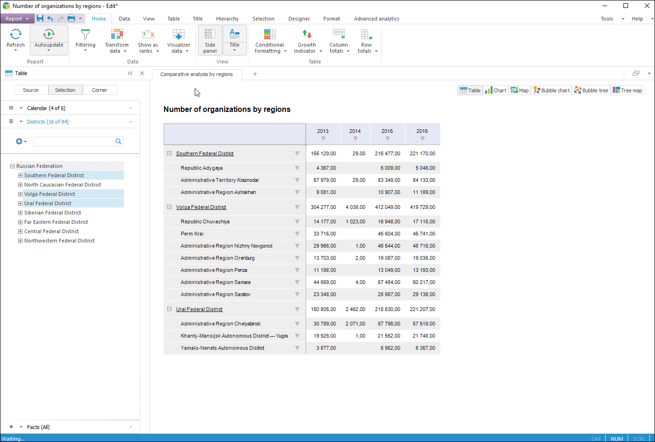Click the Refresh report icon
Viewport: 655px width, 442px height.
coord(15,35)
